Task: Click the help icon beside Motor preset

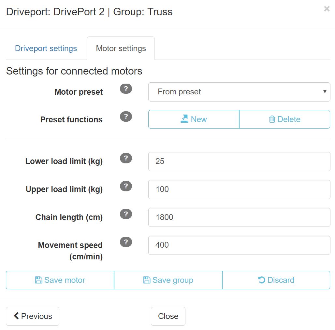Action: [x=126, y=89]
